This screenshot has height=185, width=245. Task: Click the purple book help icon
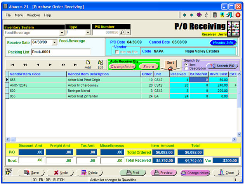tap(199, 15)
